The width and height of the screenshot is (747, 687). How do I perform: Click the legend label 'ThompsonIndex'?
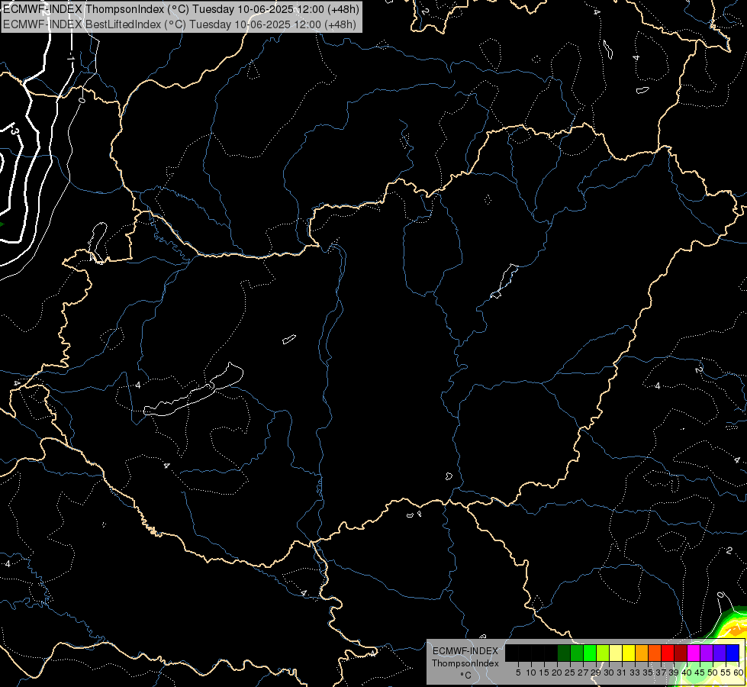pos(465,663)
